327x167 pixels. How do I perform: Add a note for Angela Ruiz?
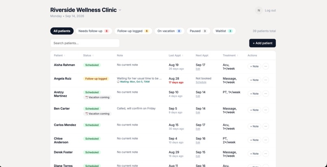254,80
